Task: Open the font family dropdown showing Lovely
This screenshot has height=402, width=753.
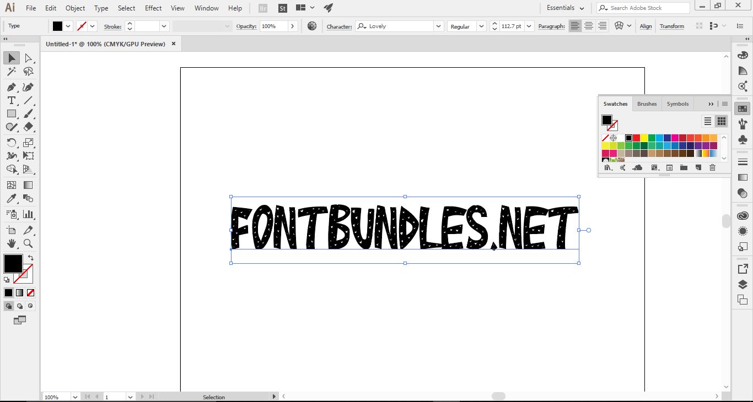Action: coord(438,26)
